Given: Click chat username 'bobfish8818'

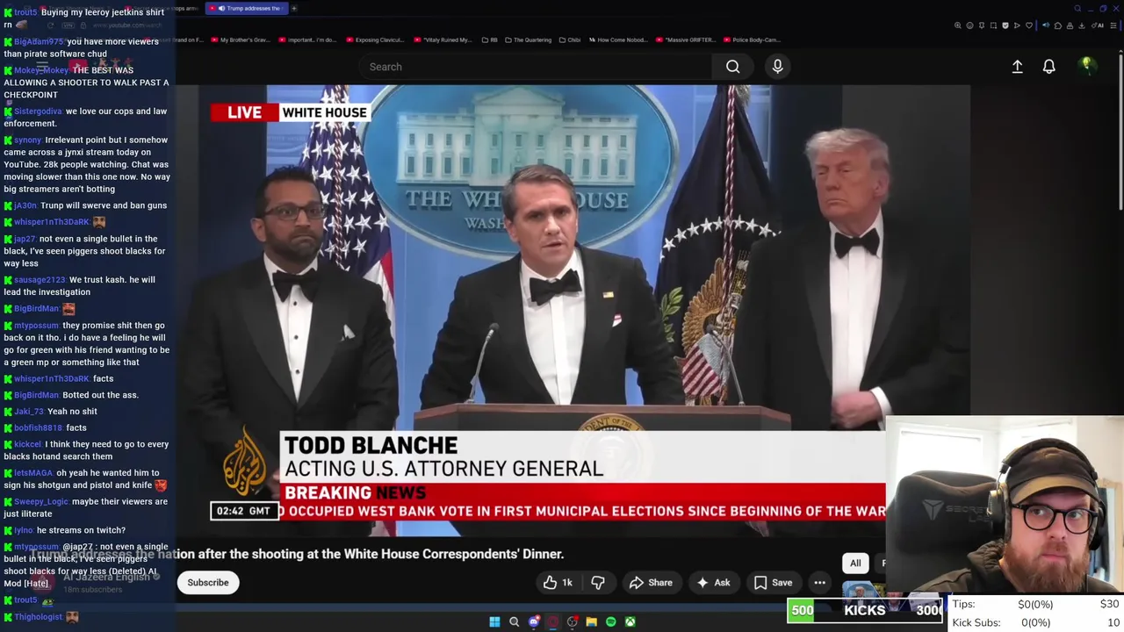Looking at the screenshot, I should (38, 428).
